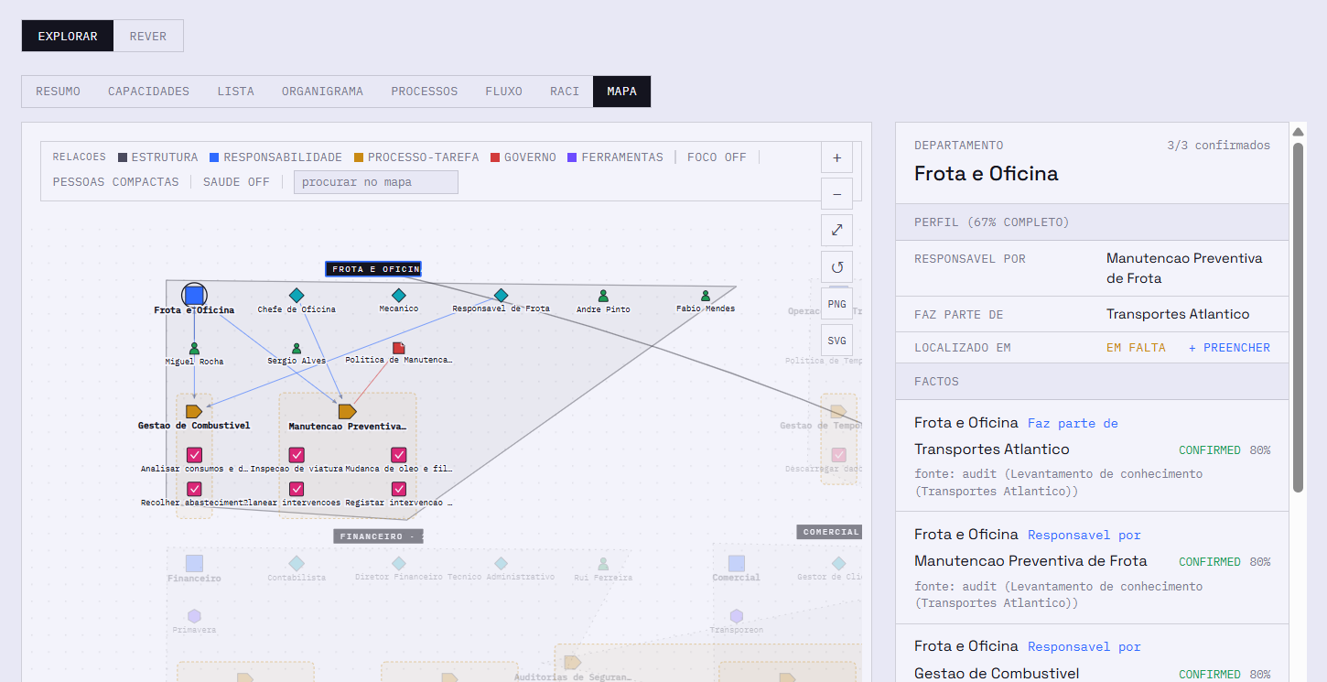Select the Mapa tab
The height and width of the screenshot is (682, 1327).
(x=622, y=92)
